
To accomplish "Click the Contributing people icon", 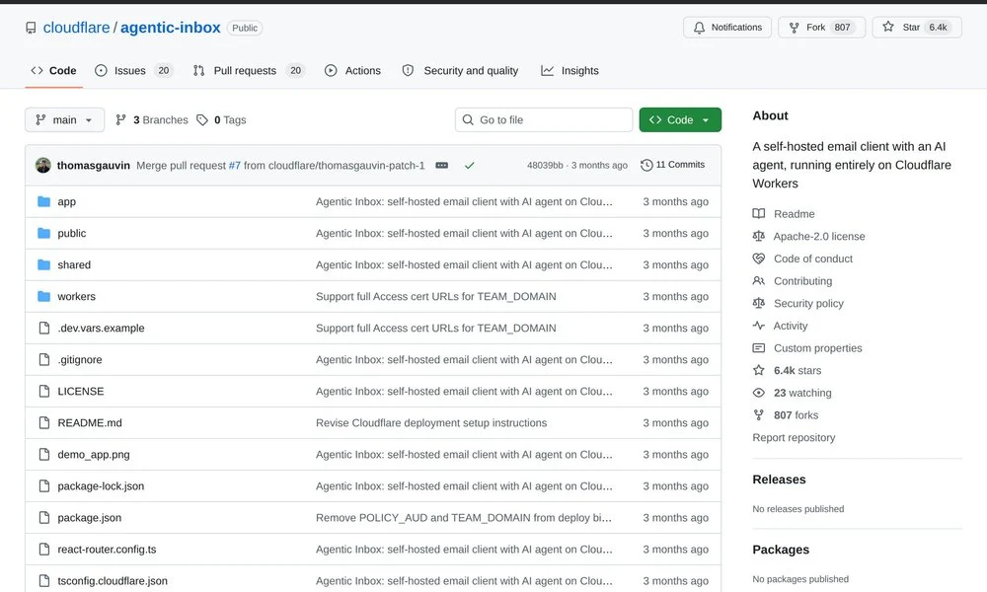I will (758, 281).
